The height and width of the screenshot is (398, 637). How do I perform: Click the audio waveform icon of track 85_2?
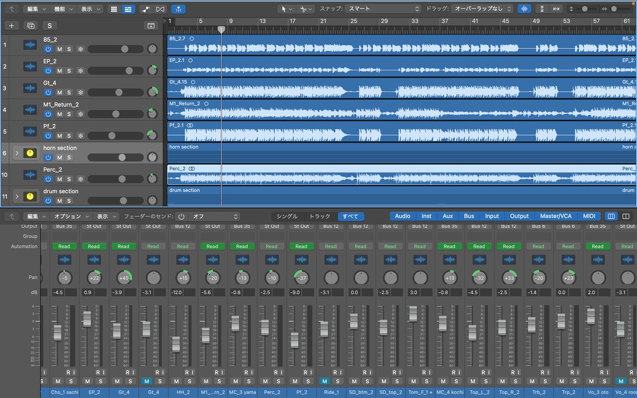pyautogui.click(x=30, y=45)
